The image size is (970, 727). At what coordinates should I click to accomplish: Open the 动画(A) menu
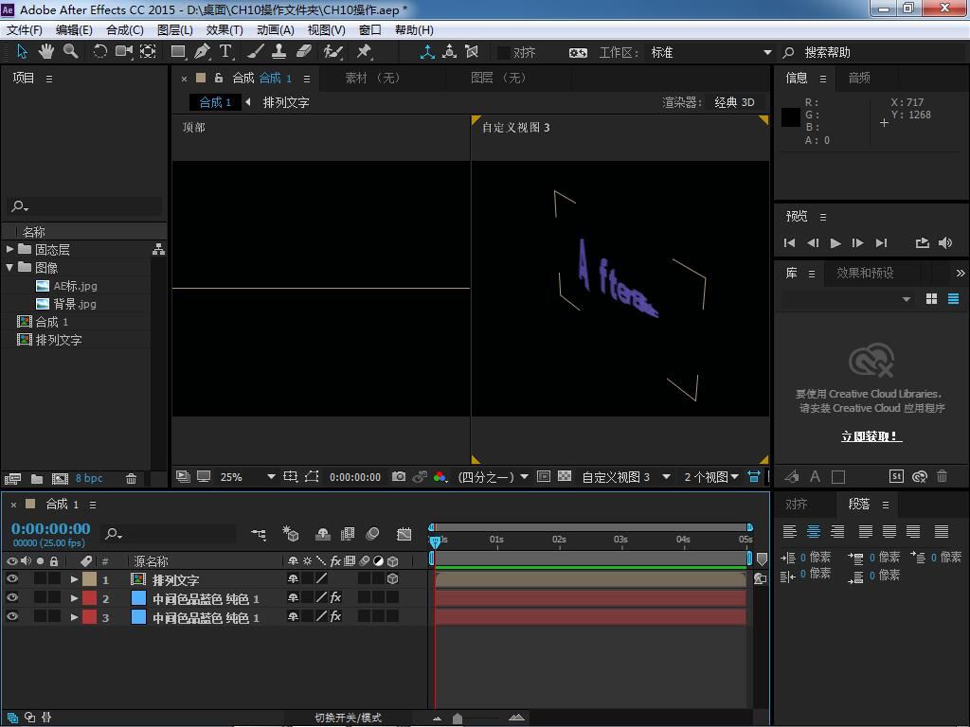point(276,29)
